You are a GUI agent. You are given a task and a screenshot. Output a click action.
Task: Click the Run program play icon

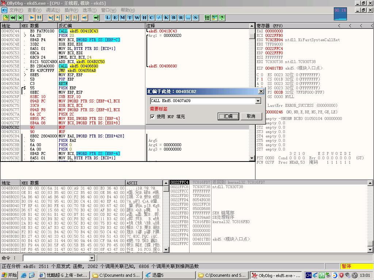coord(32,17)
